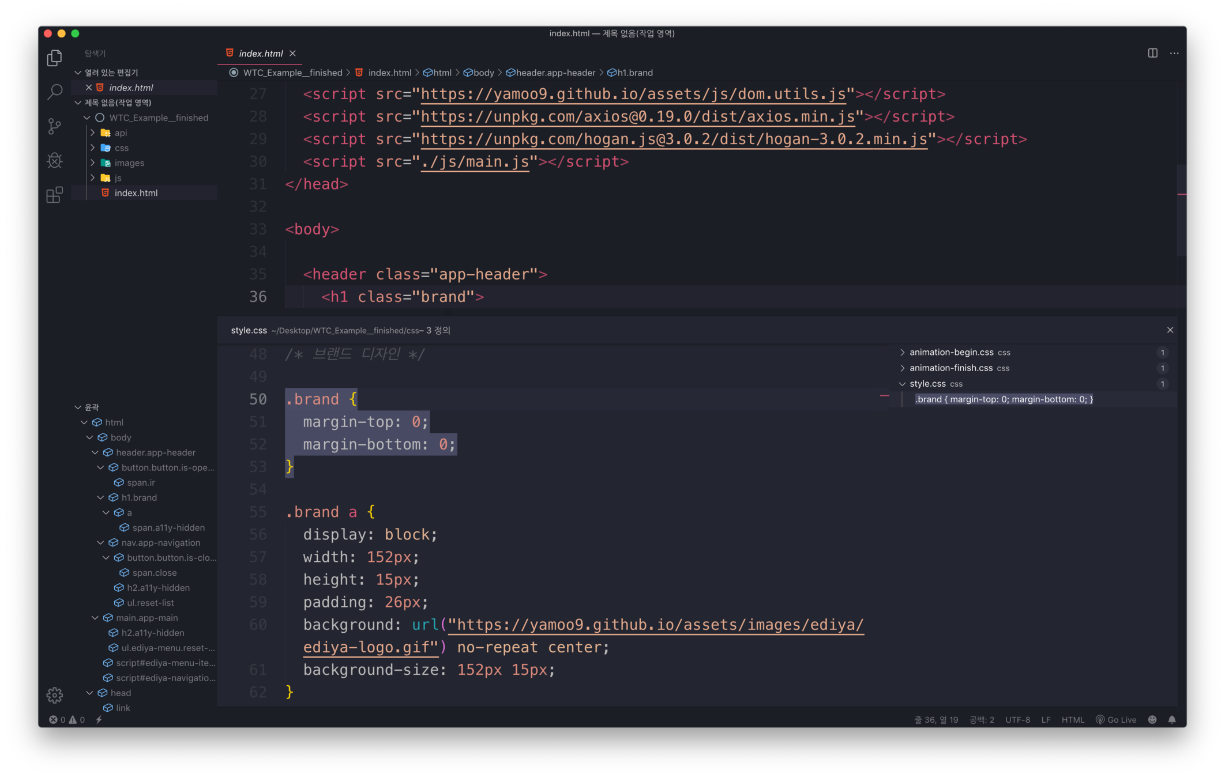
Task: Click header.app-header in breadcrumb
Action: coord(555,73)
